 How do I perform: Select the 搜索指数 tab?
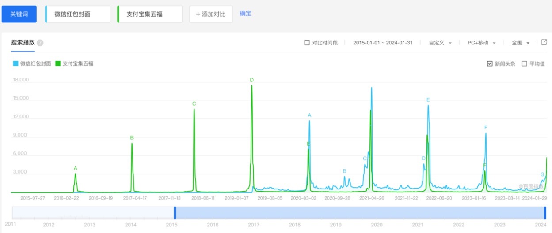[23, 43]
